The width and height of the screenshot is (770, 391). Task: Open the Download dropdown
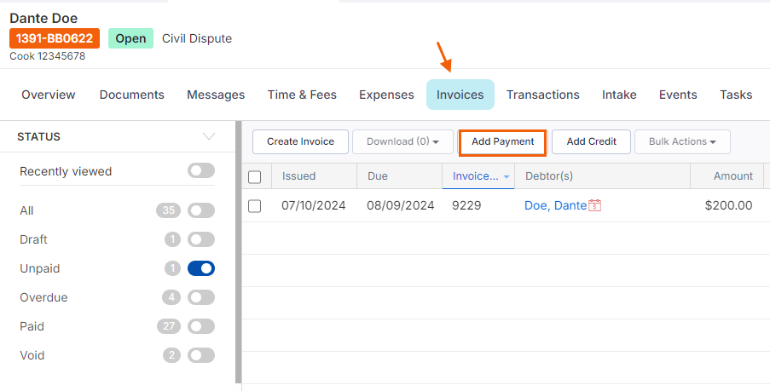(x=402, y=141)
